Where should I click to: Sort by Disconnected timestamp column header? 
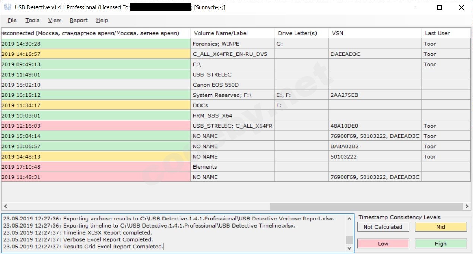[x=96, y=33]
